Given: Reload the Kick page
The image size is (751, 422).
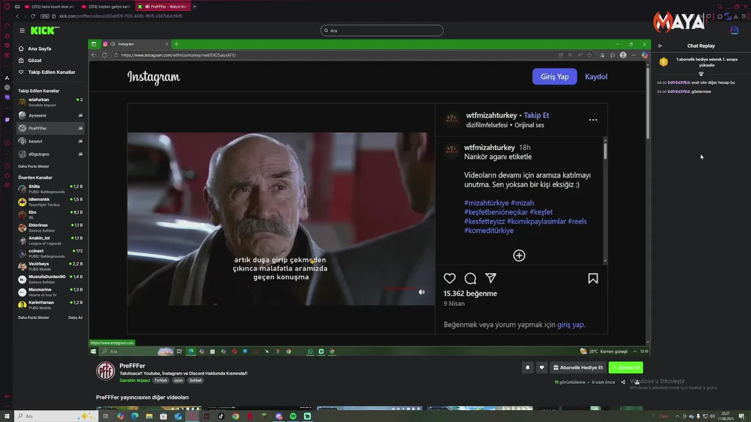Looking at the screenshot, I should coord(33,16).
